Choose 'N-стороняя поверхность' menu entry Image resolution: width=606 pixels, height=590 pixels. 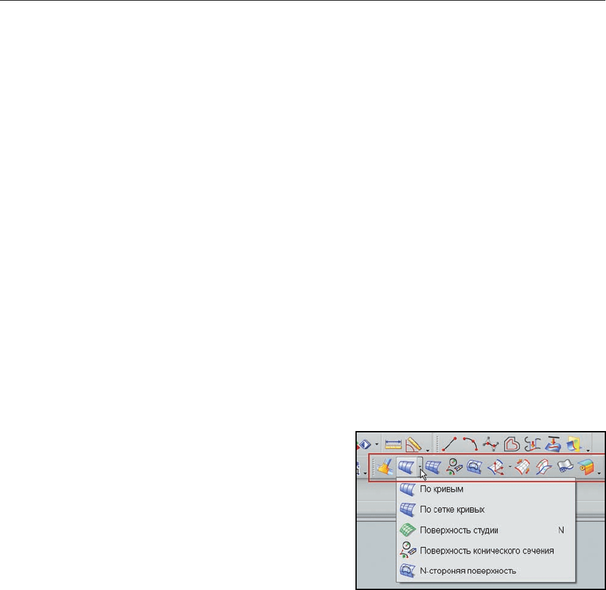click(x=486, y=571)
